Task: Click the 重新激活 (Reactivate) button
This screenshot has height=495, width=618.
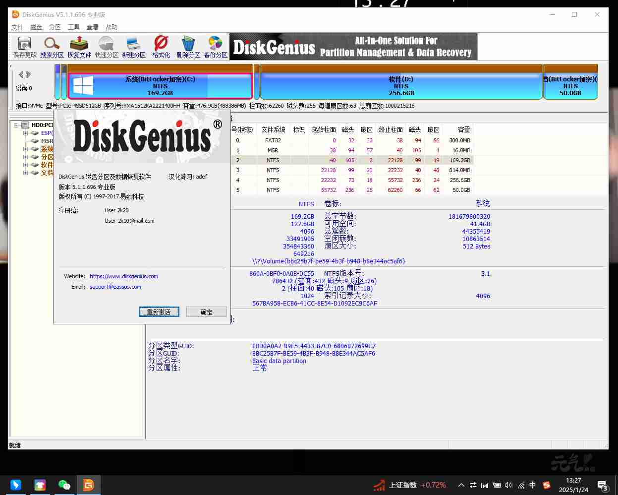Action: coord(159,312)
